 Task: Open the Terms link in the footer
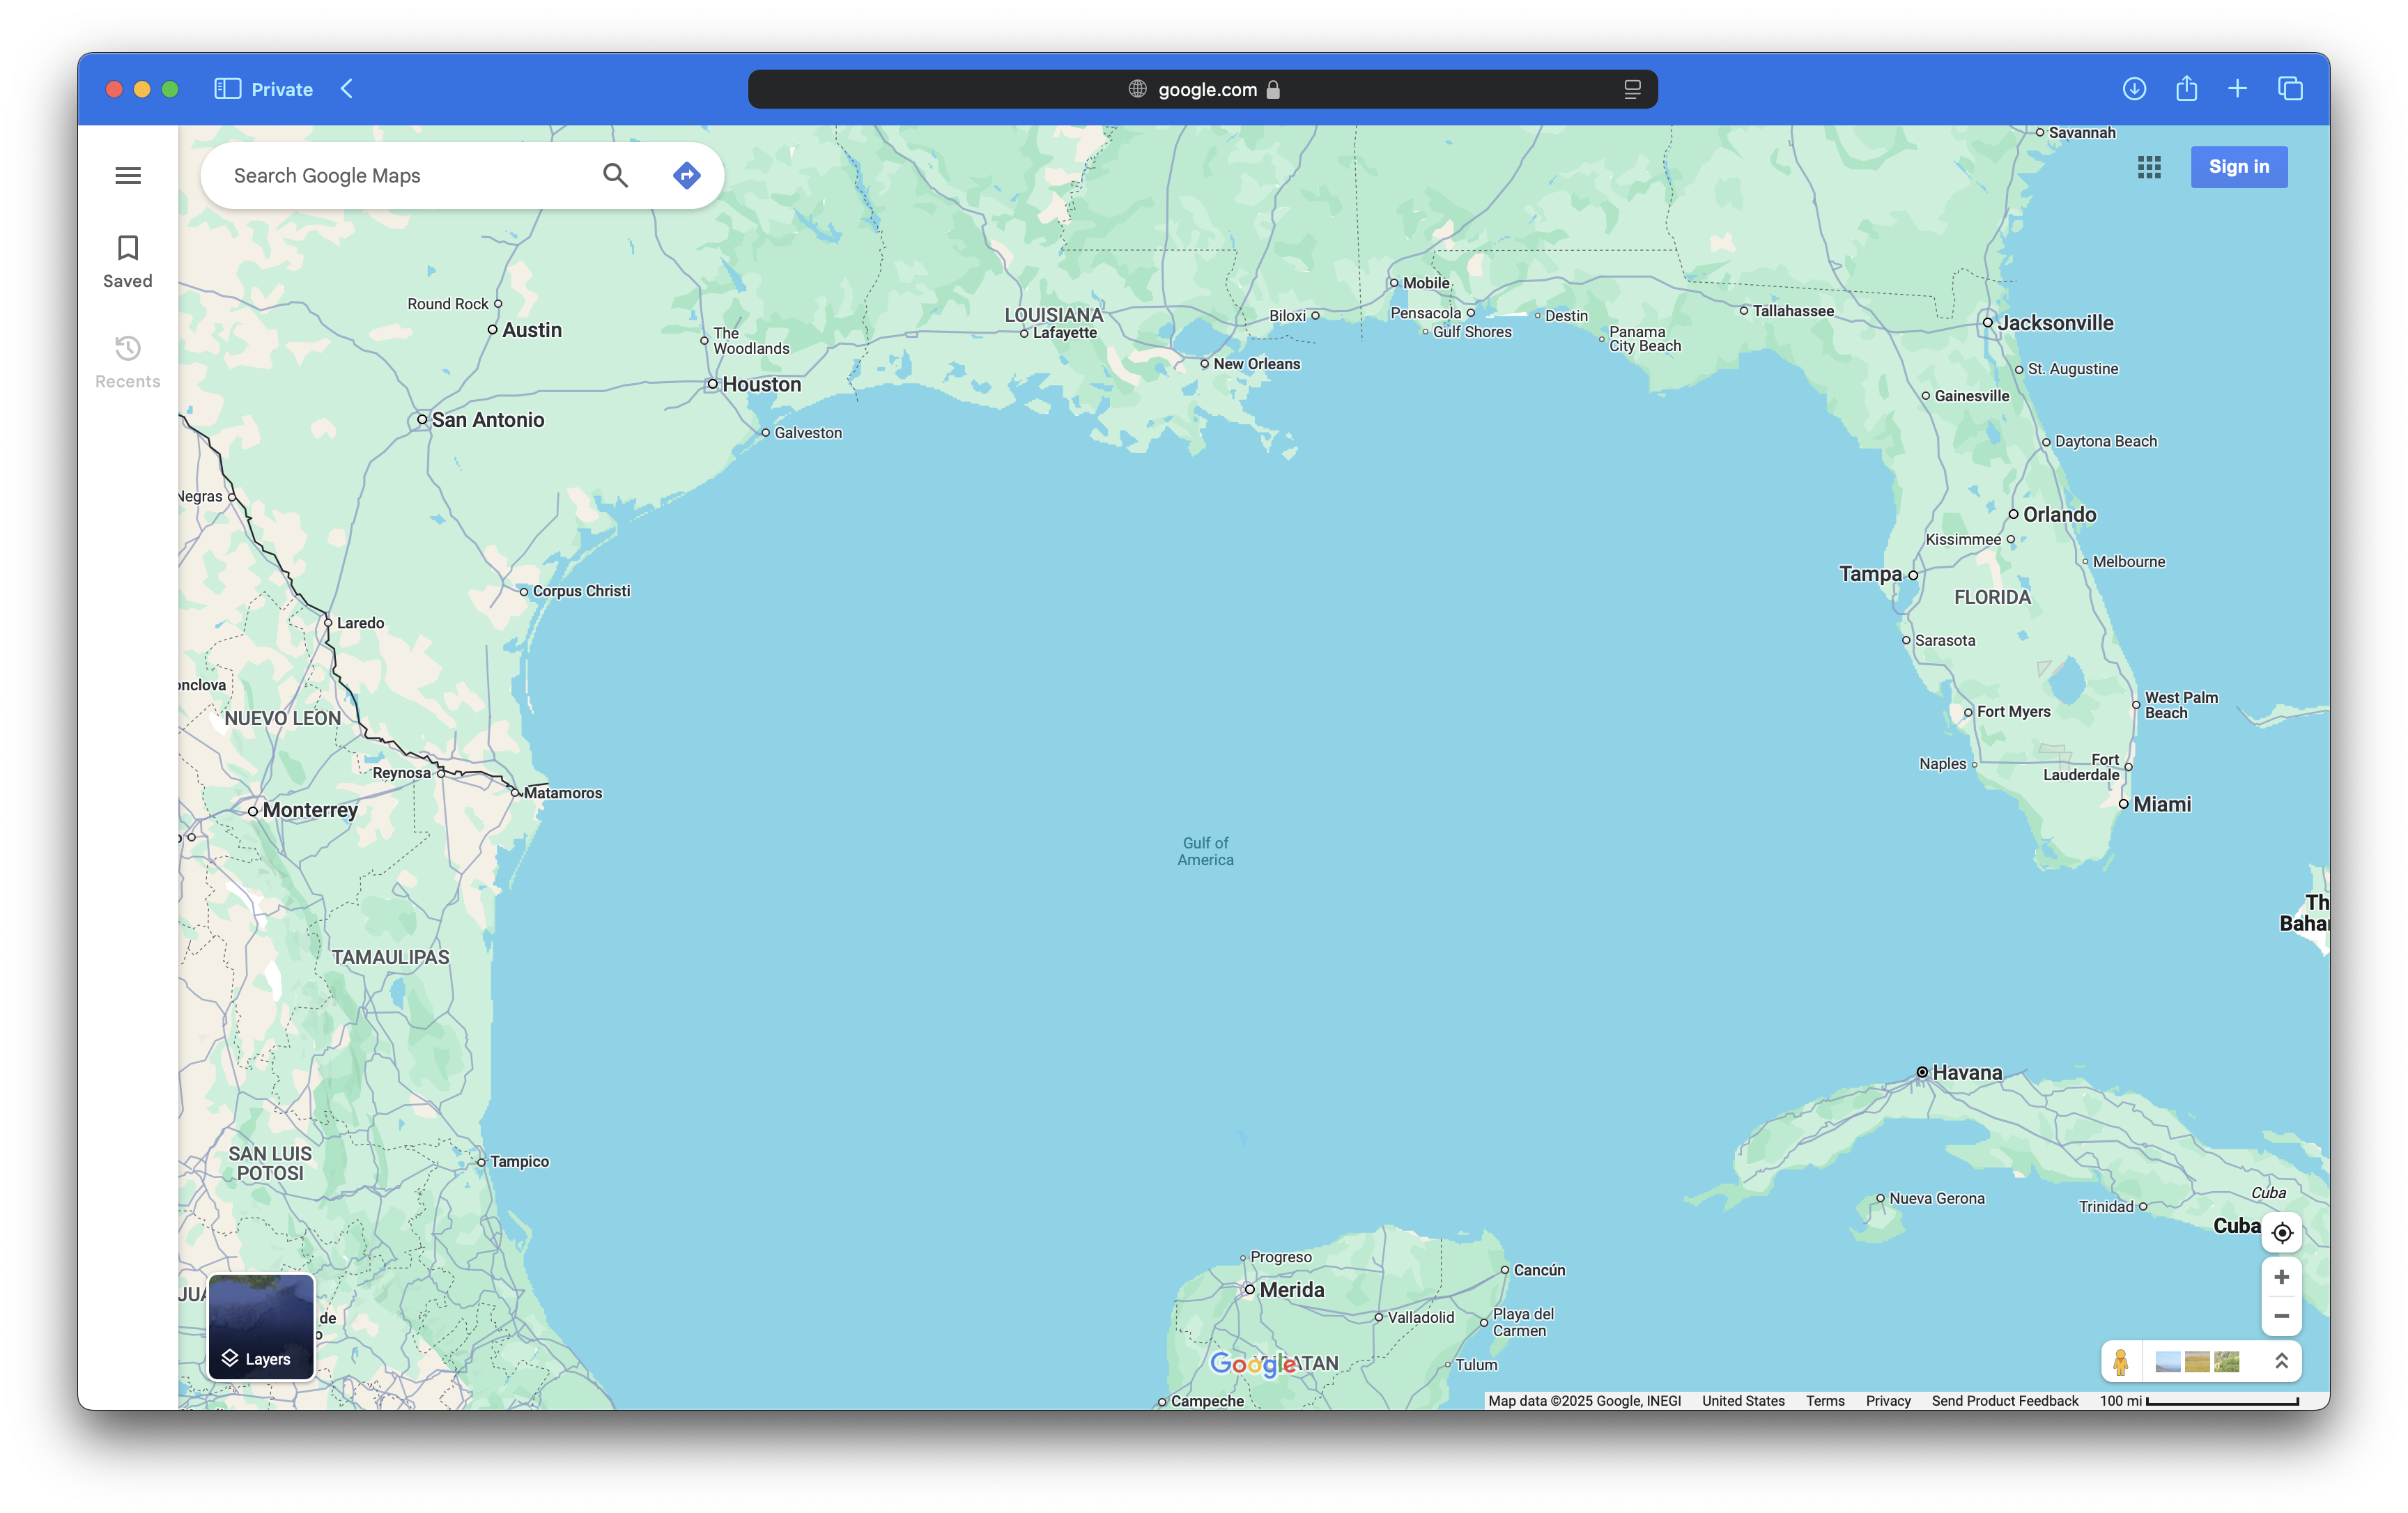[x=1824, y=1401]
